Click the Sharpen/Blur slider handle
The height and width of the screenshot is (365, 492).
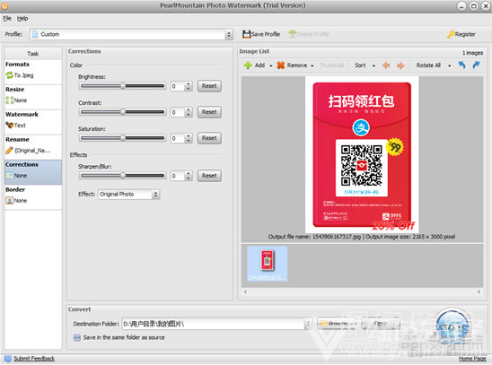tap(123, 176)
